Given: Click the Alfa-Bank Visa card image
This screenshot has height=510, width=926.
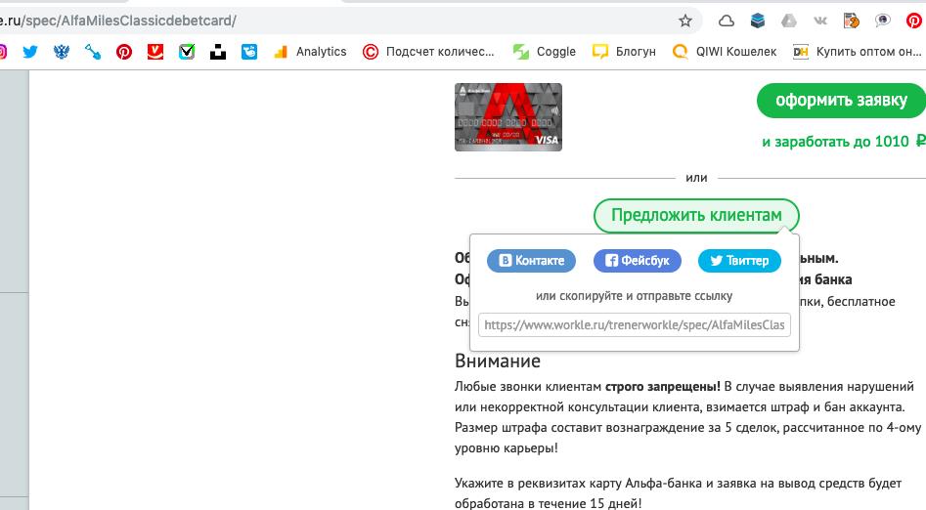Looking at the screenshot, I should click(508, 117).
